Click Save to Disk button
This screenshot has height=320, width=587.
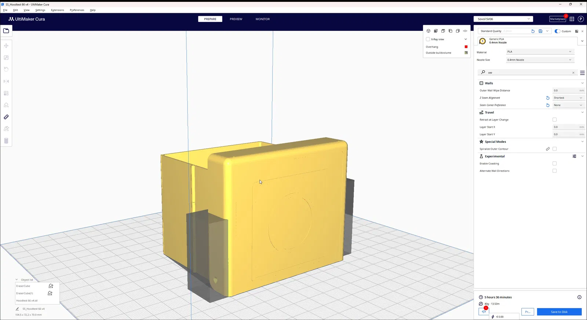pyautogui.click(x=559, y=312)
